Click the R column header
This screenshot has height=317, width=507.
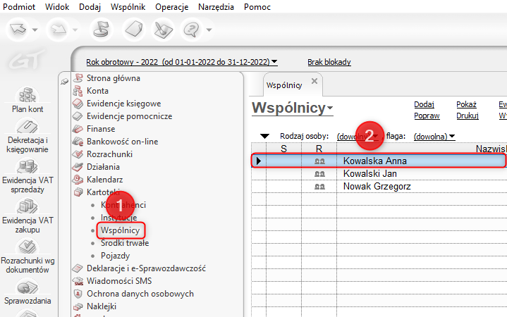coord(319,149)
